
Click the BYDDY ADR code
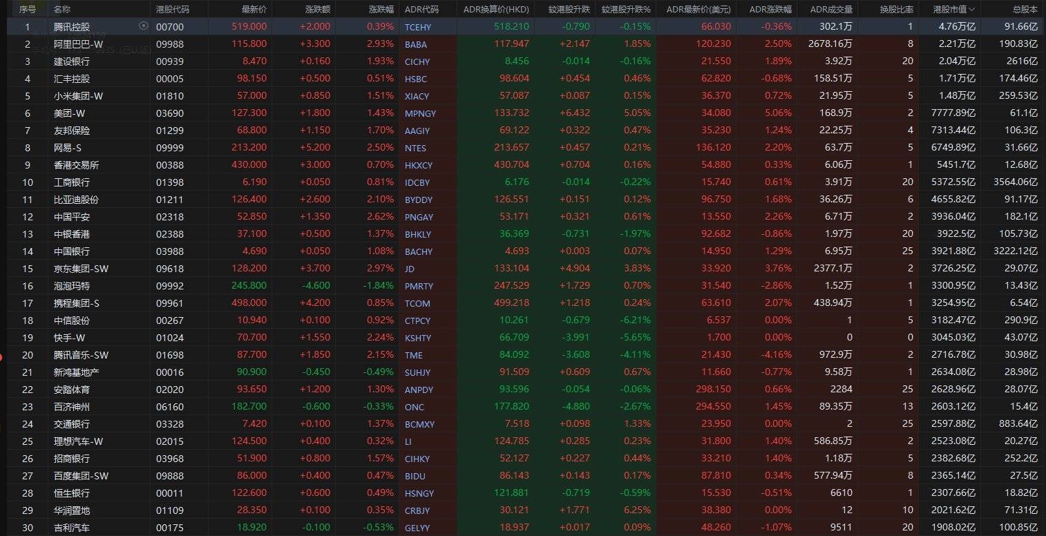pos(419,200)
